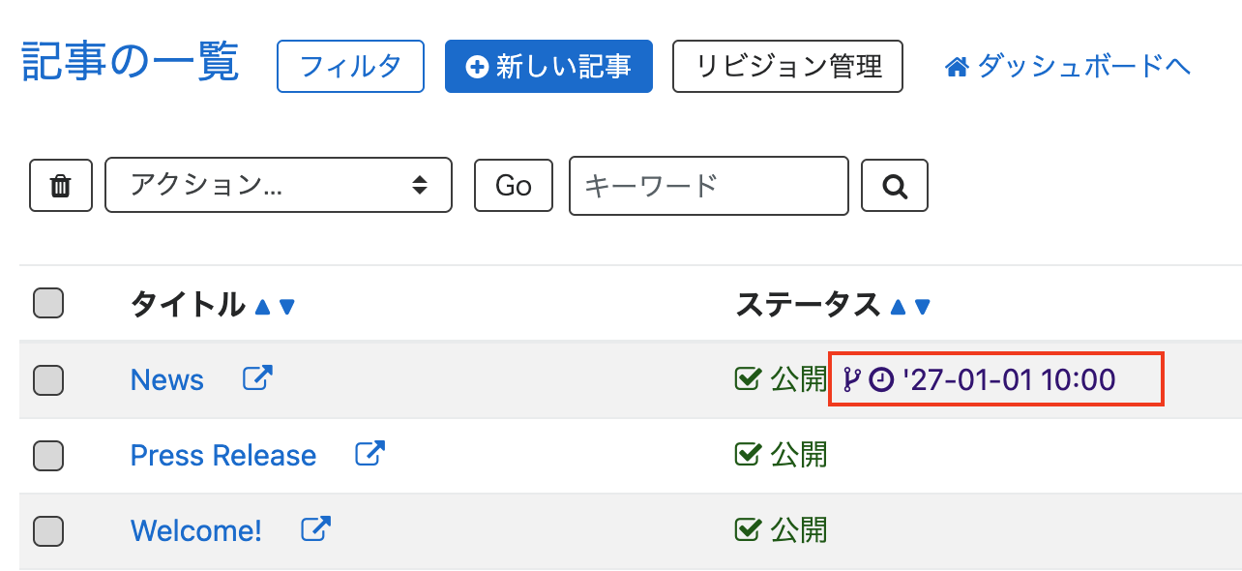Tick the checkbox for Press Release row
1242x571 pixels.
pos(48,456)
